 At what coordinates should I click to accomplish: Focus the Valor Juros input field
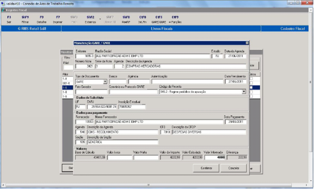click(120, 158)
